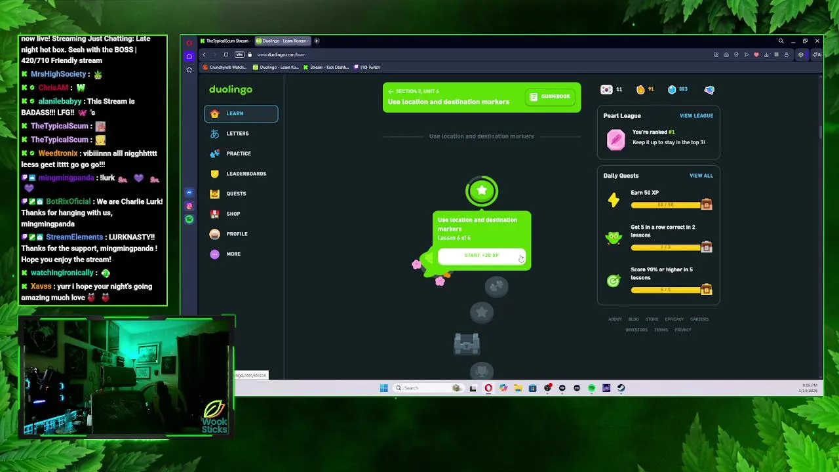Click the Earn 50 XP progress bar
839x472 pixels.
pyautogui.click(x=665, y=205)
